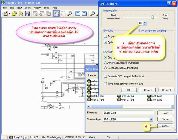Select the craagle file icon in list

tap(89, 92)
